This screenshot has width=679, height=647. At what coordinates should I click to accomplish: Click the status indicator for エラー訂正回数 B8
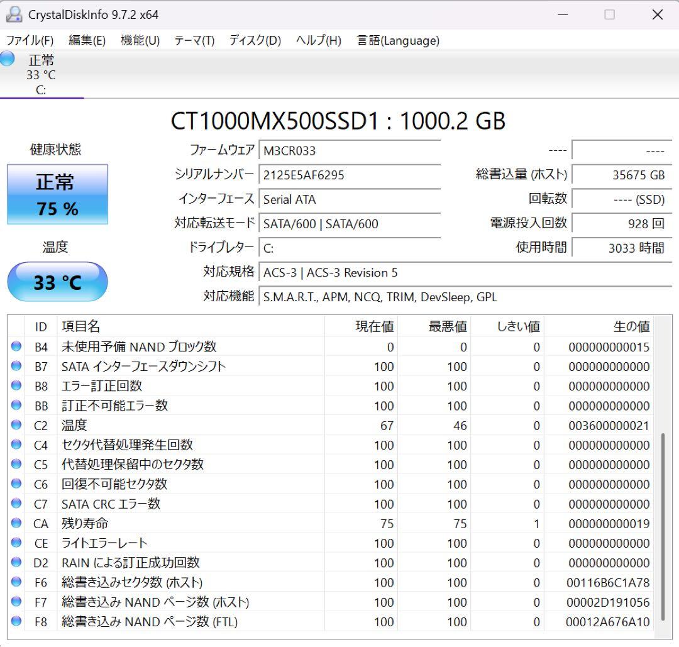[x=16, y=386]
